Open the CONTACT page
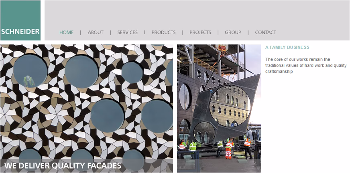 (266, 32)
